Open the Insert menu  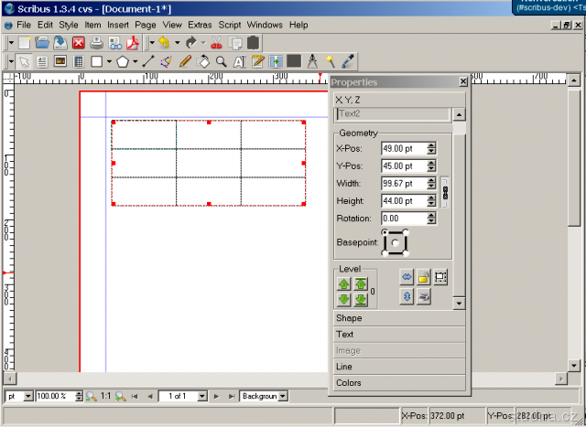pos(117,25)
